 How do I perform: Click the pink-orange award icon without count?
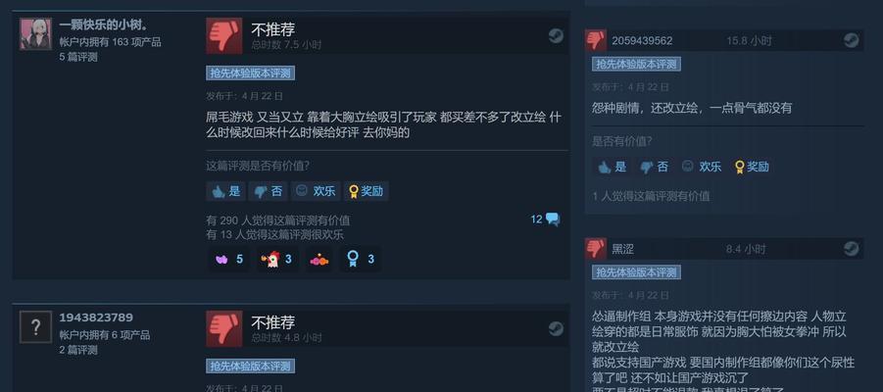click(x=319, y=260)
